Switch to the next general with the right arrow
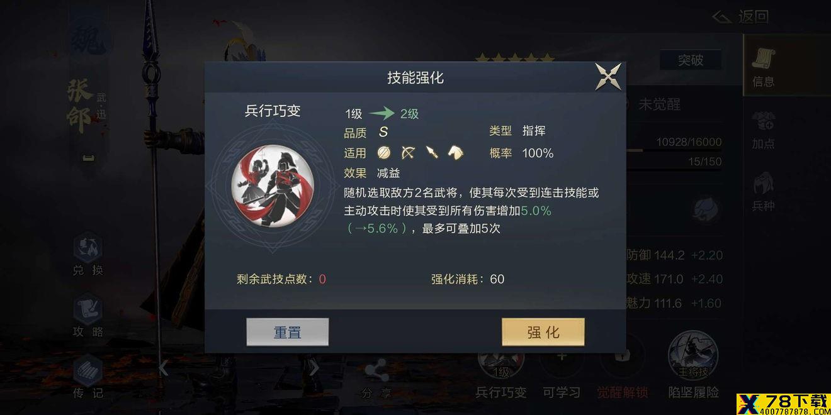831x415 pixels. [315, 368]
